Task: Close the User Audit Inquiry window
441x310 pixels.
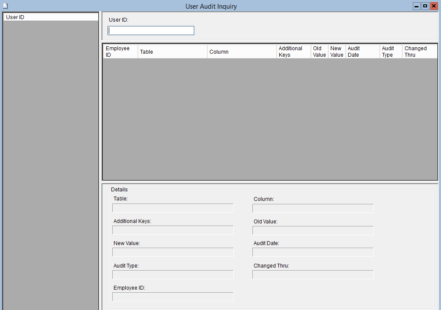Action: point(434,6)
